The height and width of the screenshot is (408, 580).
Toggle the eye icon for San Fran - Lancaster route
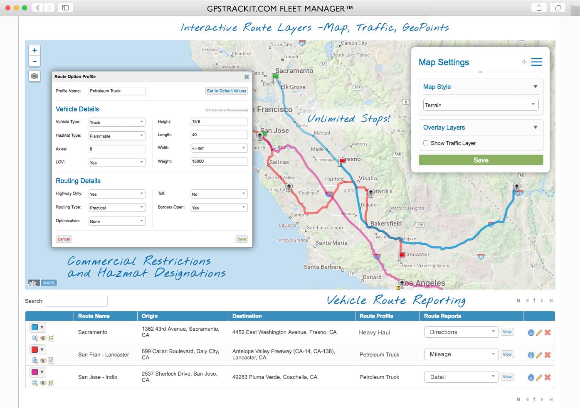42,360
